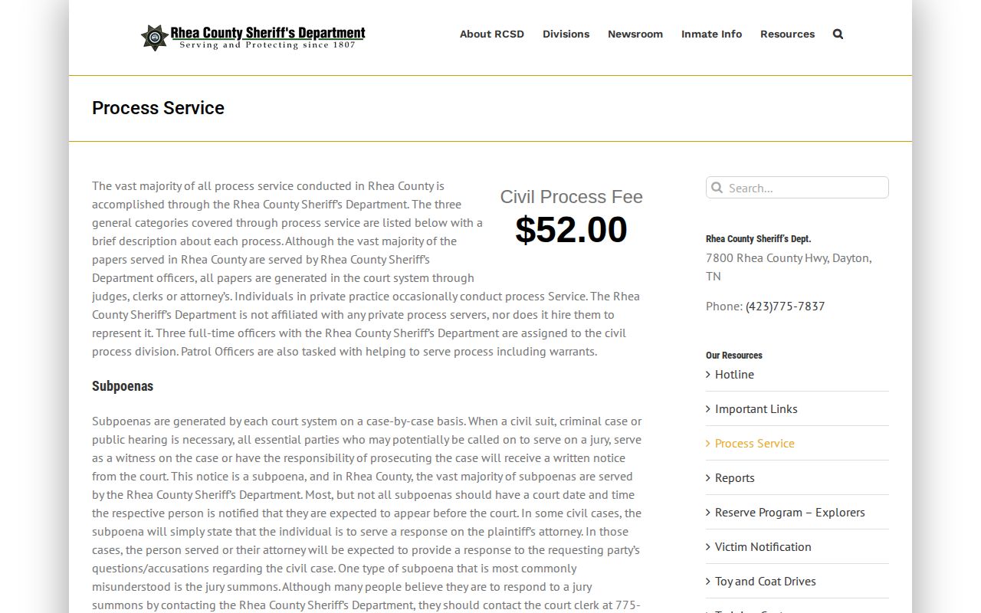Open the Newsroom menu

(x=635, y=34)
